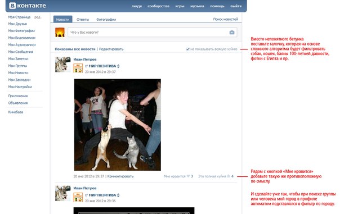This screenshot has width=340, height=214.
Task: Click your fire profile avatar near status box
Action: (60, 32)
